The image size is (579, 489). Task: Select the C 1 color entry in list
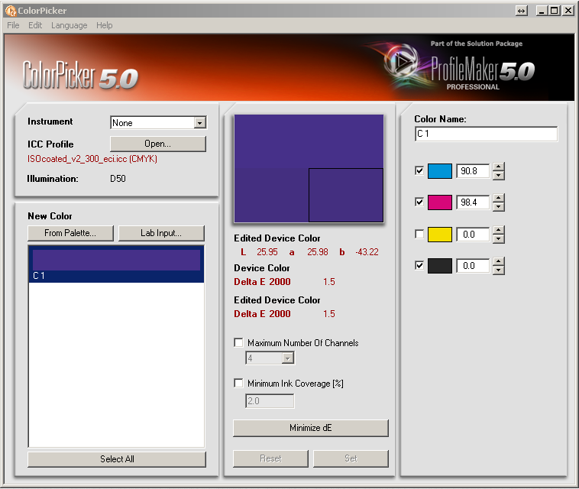116,264
